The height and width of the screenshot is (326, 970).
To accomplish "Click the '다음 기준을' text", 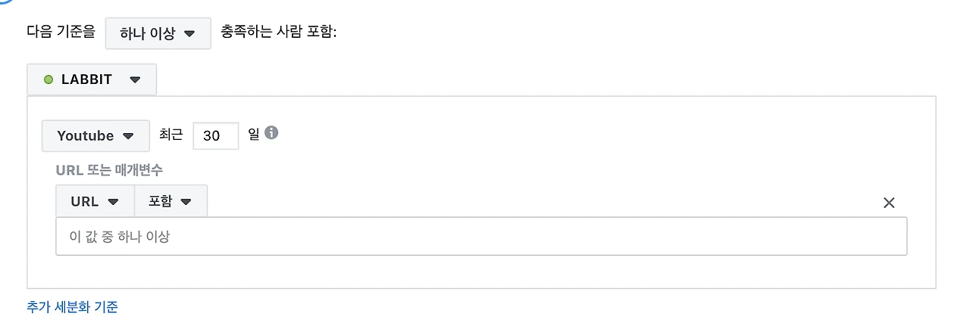I will coord(61,33).
